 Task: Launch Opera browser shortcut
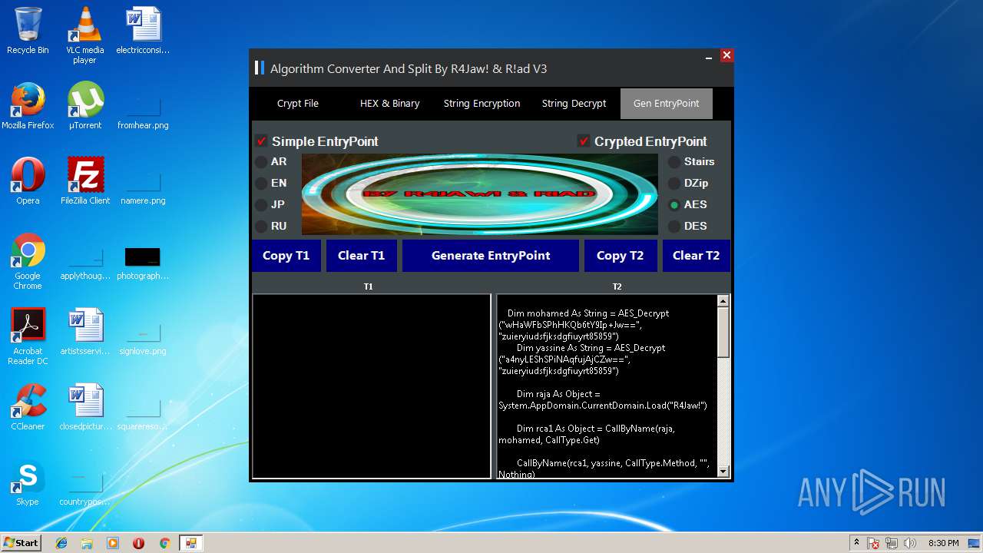click(28, 181)
